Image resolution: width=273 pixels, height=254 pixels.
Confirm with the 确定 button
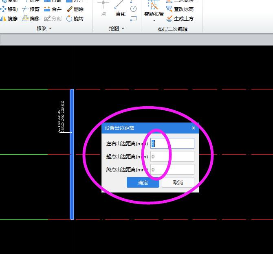pos(143,182)
